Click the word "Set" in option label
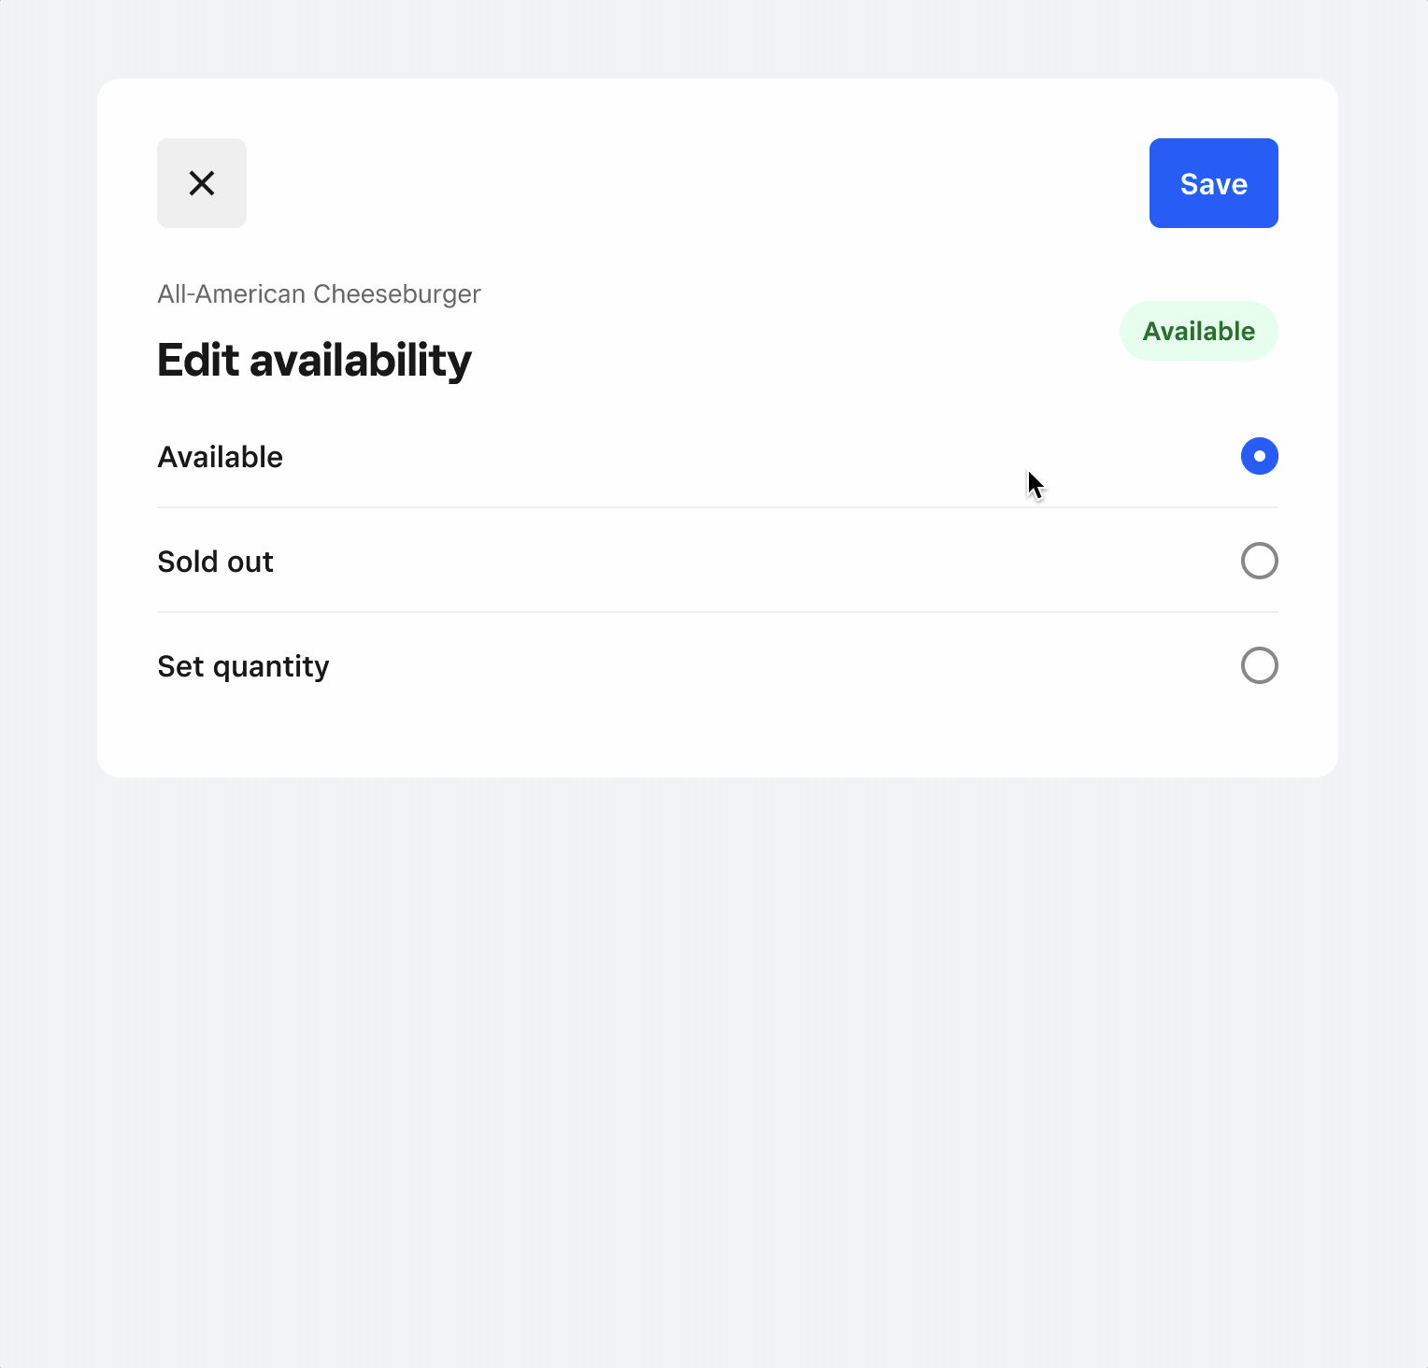 pos(180,666)
